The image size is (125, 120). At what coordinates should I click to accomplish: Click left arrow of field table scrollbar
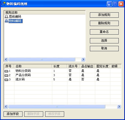tap(6, 107)
